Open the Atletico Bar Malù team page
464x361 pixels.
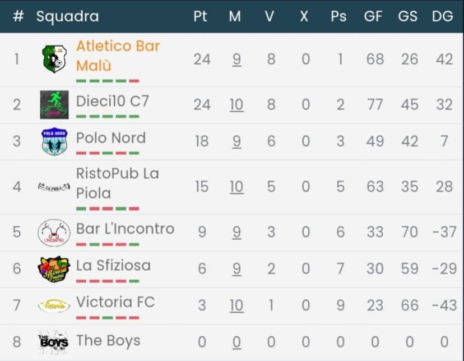118,56
